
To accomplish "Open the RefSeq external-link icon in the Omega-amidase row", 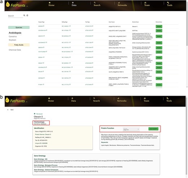I will pyautogui.click(x=70, y=47).
